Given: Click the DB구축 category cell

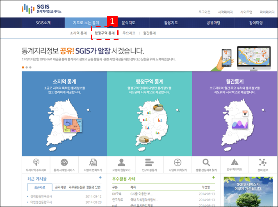Looking at the screenshot, I should click(117, 194).
